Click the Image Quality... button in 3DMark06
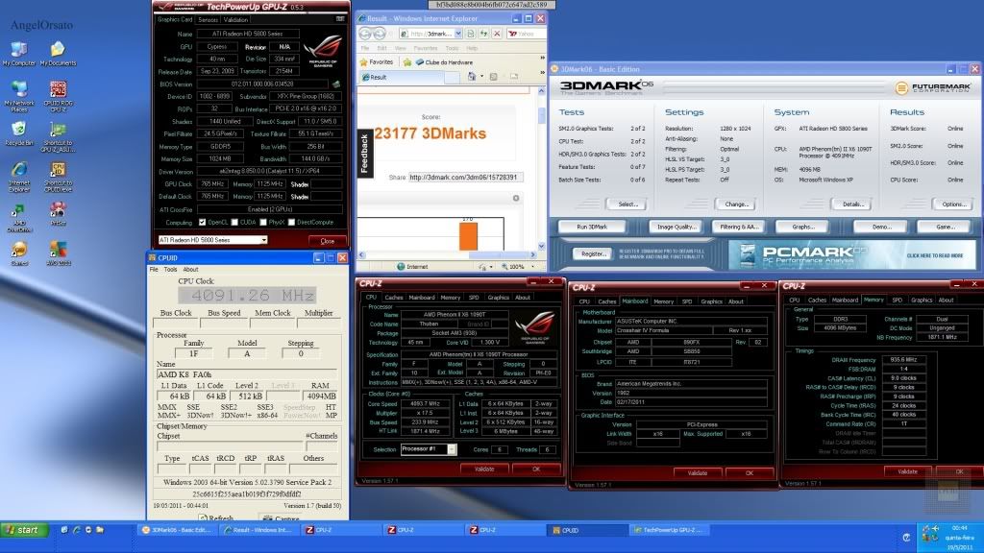The width and height of the screenshot is (984, 553). (x=674, y=227)
